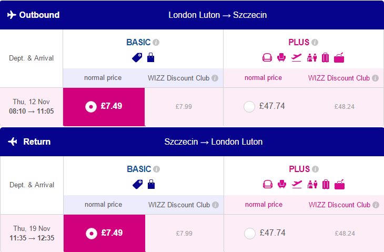Click return PLUS suitcase luggage icon
The height and width of the screenshot is (252, 384).
click(x=326, y=185)
